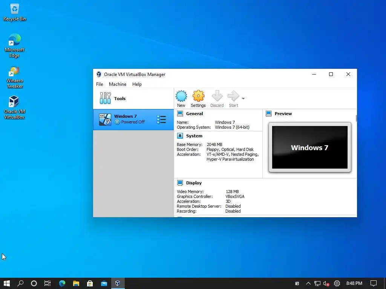
Task: Open the Mail app from the taskbar
Action: click(104, 283)
